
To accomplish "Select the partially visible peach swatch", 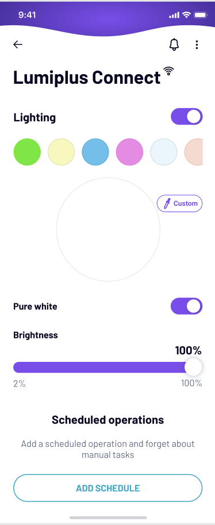I will [194, 152].
